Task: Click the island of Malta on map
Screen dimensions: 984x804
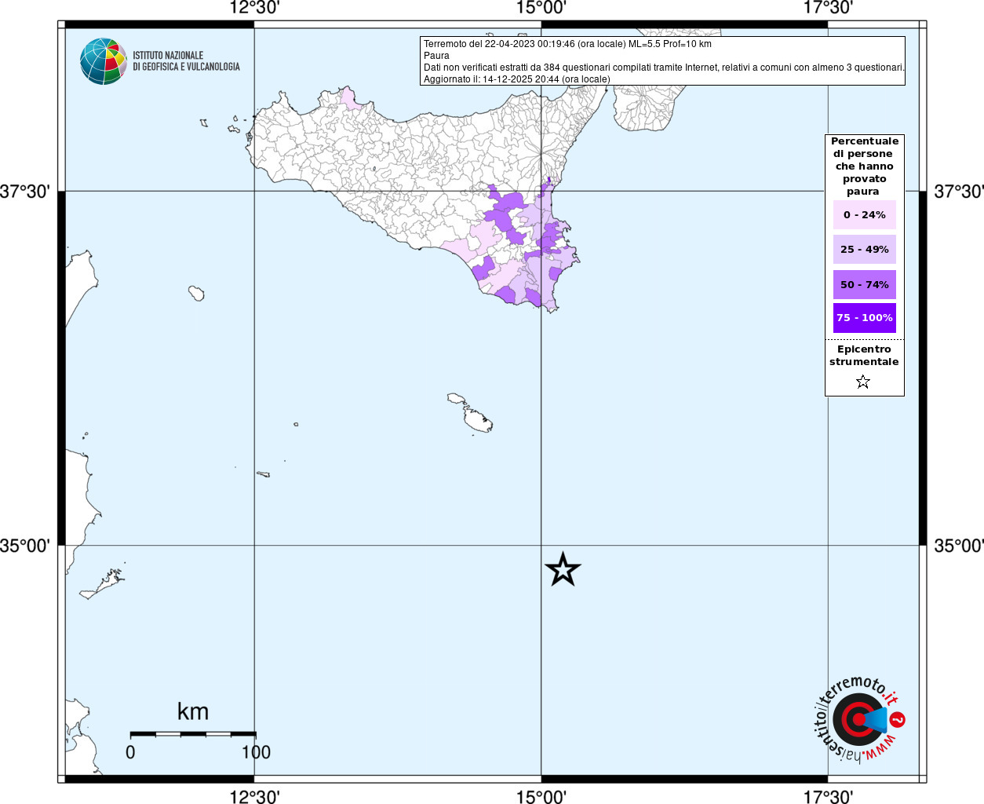Action: click(x=478, y=419)
